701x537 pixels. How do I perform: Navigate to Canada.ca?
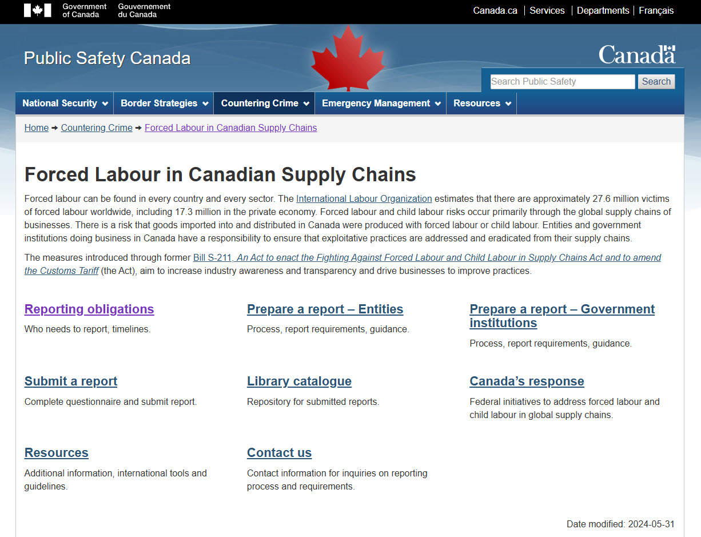point(495,10)
